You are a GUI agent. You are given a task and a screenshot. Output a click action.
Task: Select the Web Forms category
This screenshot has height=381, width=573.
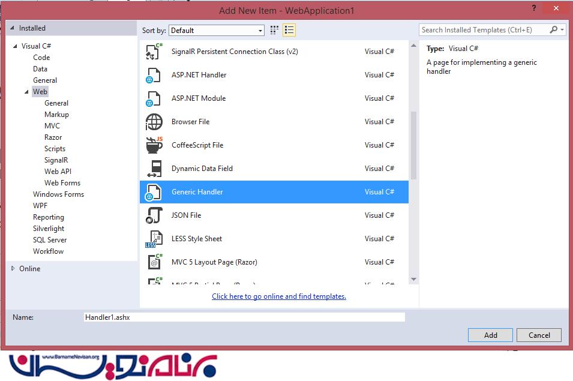[62, 182]
